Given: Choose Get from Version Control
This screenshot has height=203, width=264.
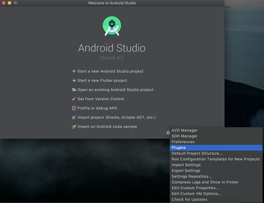Looking at the screenshot, I should [x=101, y=99].
